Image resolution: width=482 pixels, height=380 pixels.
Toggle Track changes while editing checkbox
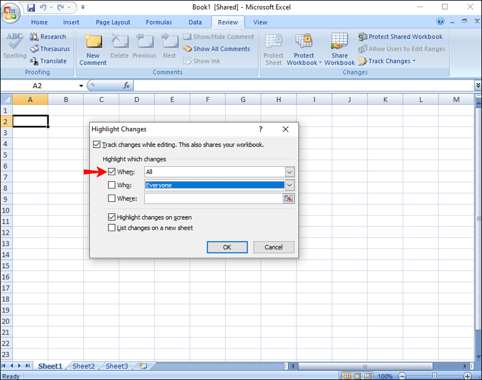pyautogui.click(x=97, y=145)
